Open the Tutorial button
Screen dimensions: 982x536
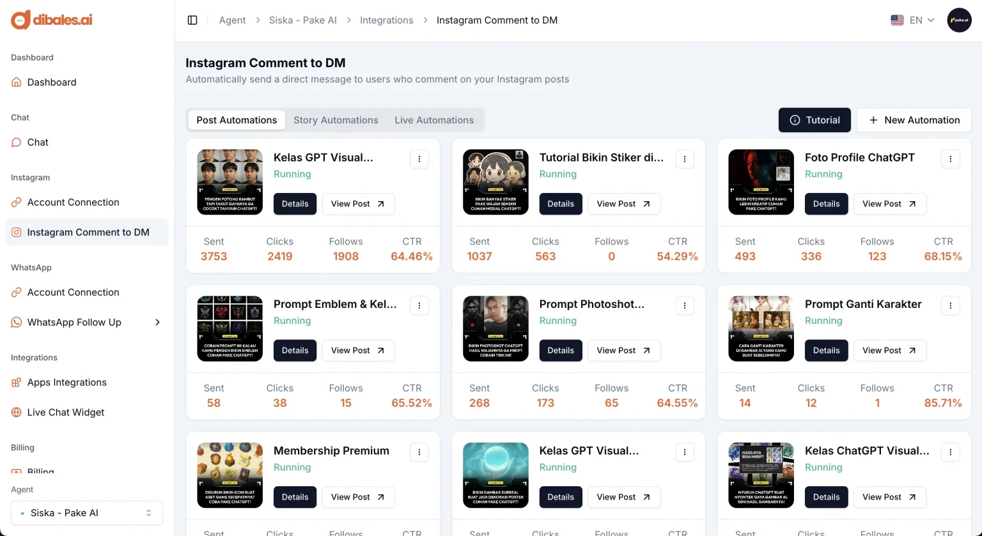[814, 120]
